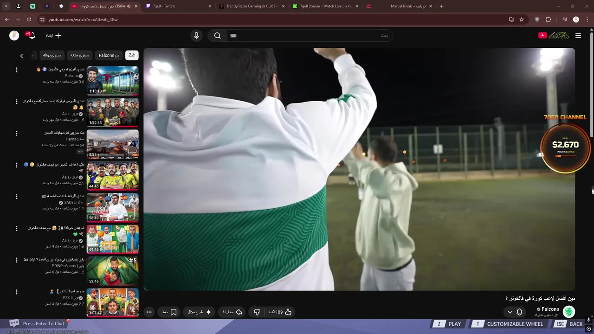The image size is (594, 334).
Task: Expand the subscription notification bell dropdown
Action: pyautogui.click(x=515, y=312)
